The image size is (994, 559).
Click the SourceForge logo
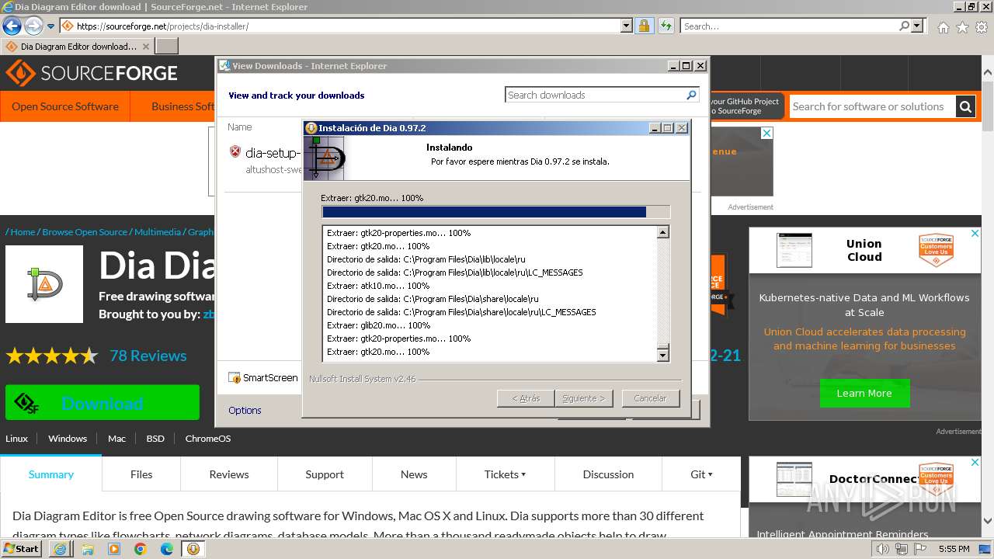pyautogui.click(x=92, y=74)
